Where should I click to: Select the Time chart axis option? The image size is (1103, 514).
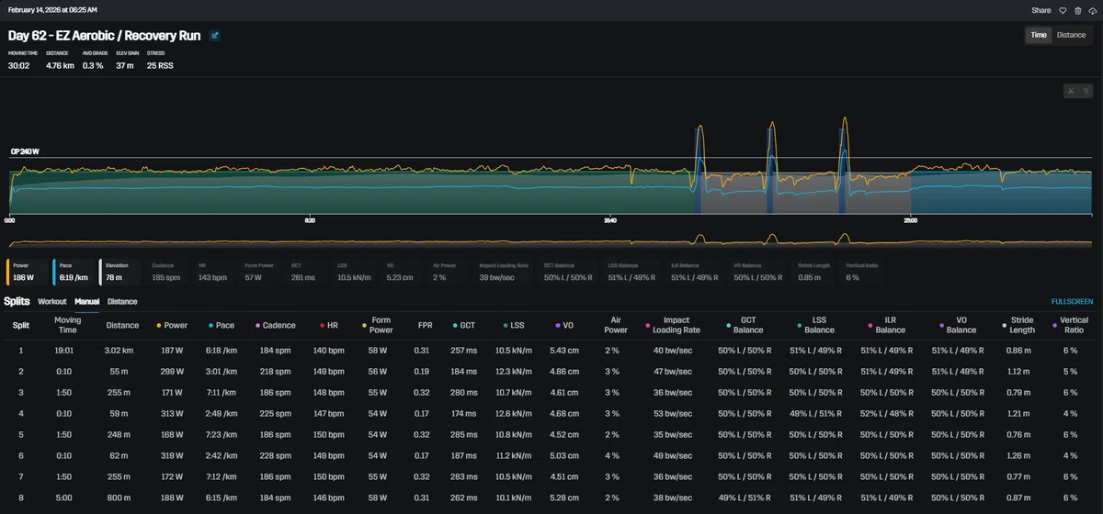point(1038,35)
